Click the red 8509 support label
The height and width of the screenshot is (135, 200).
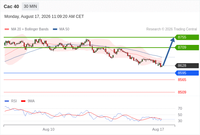182,92
